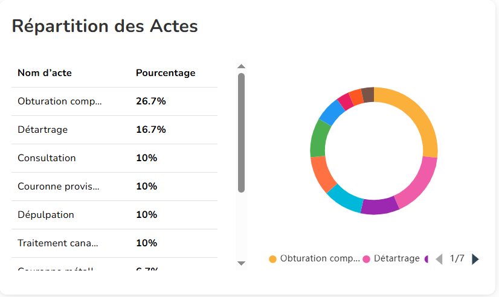Select the Dépulpation table row
This screenshot has width=499, height=297.
click(114, 215)
